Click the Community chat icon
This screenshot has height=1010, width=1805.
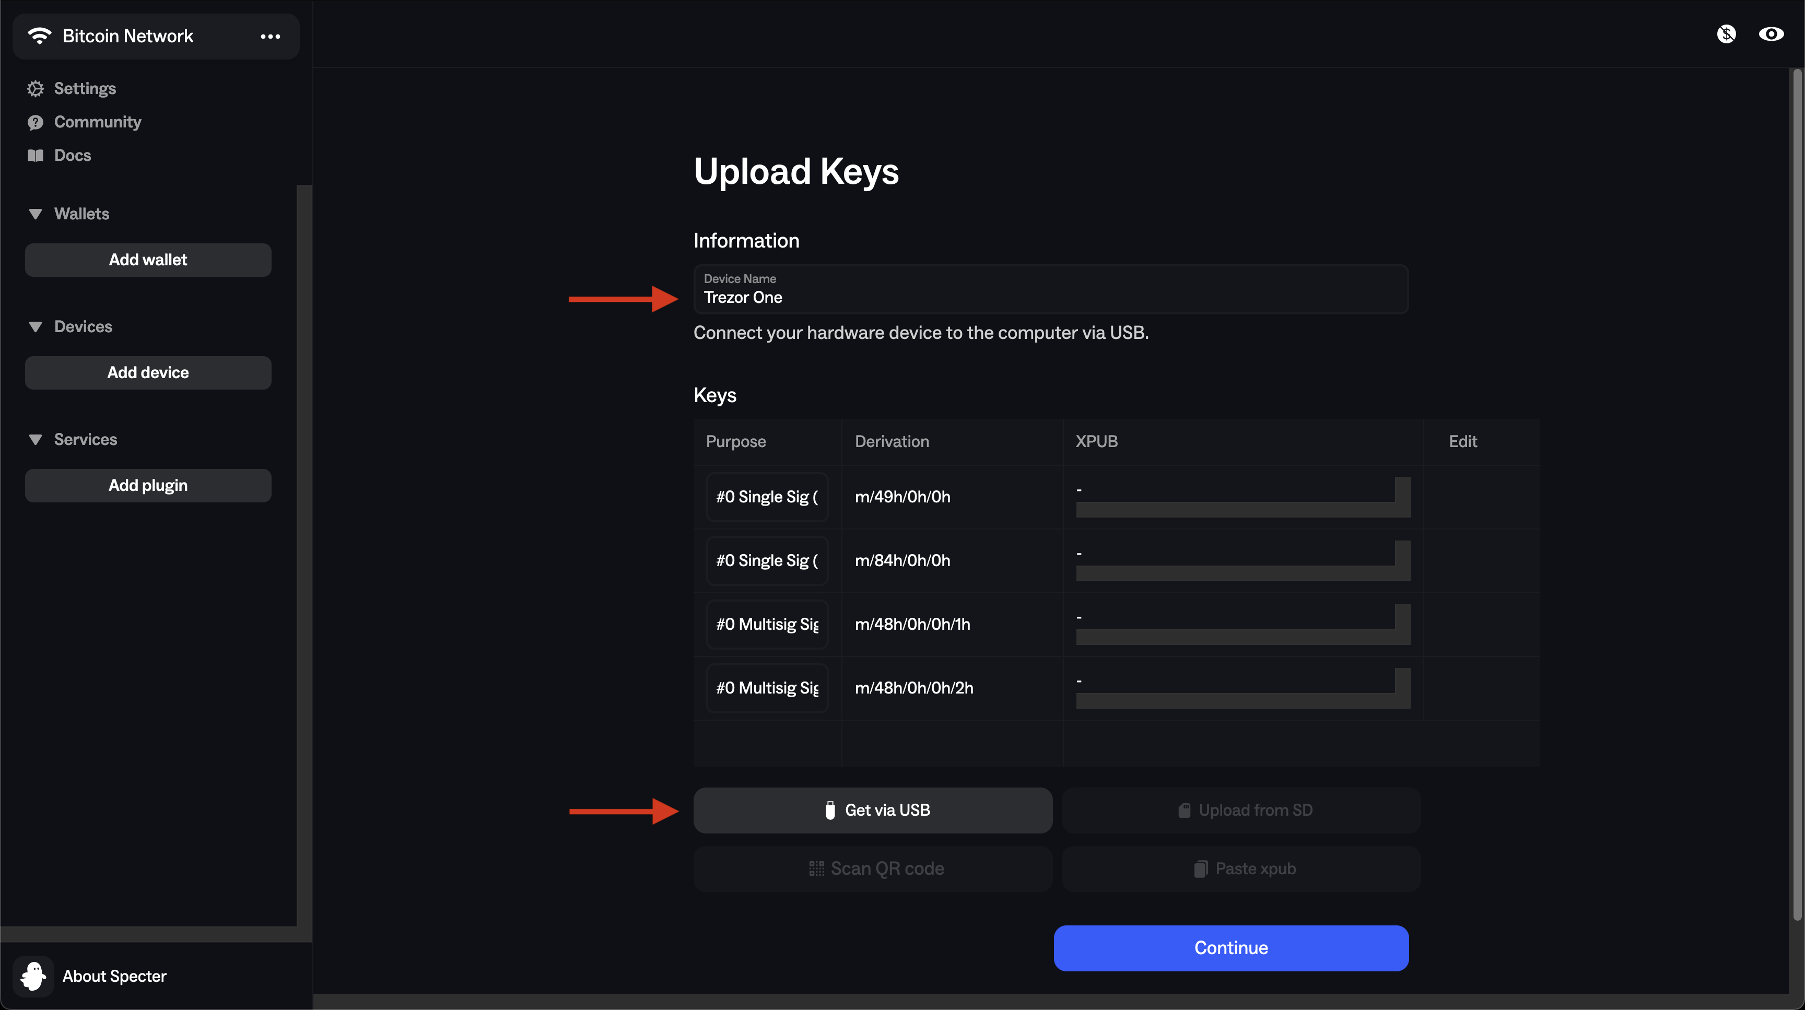pos(35,123)
